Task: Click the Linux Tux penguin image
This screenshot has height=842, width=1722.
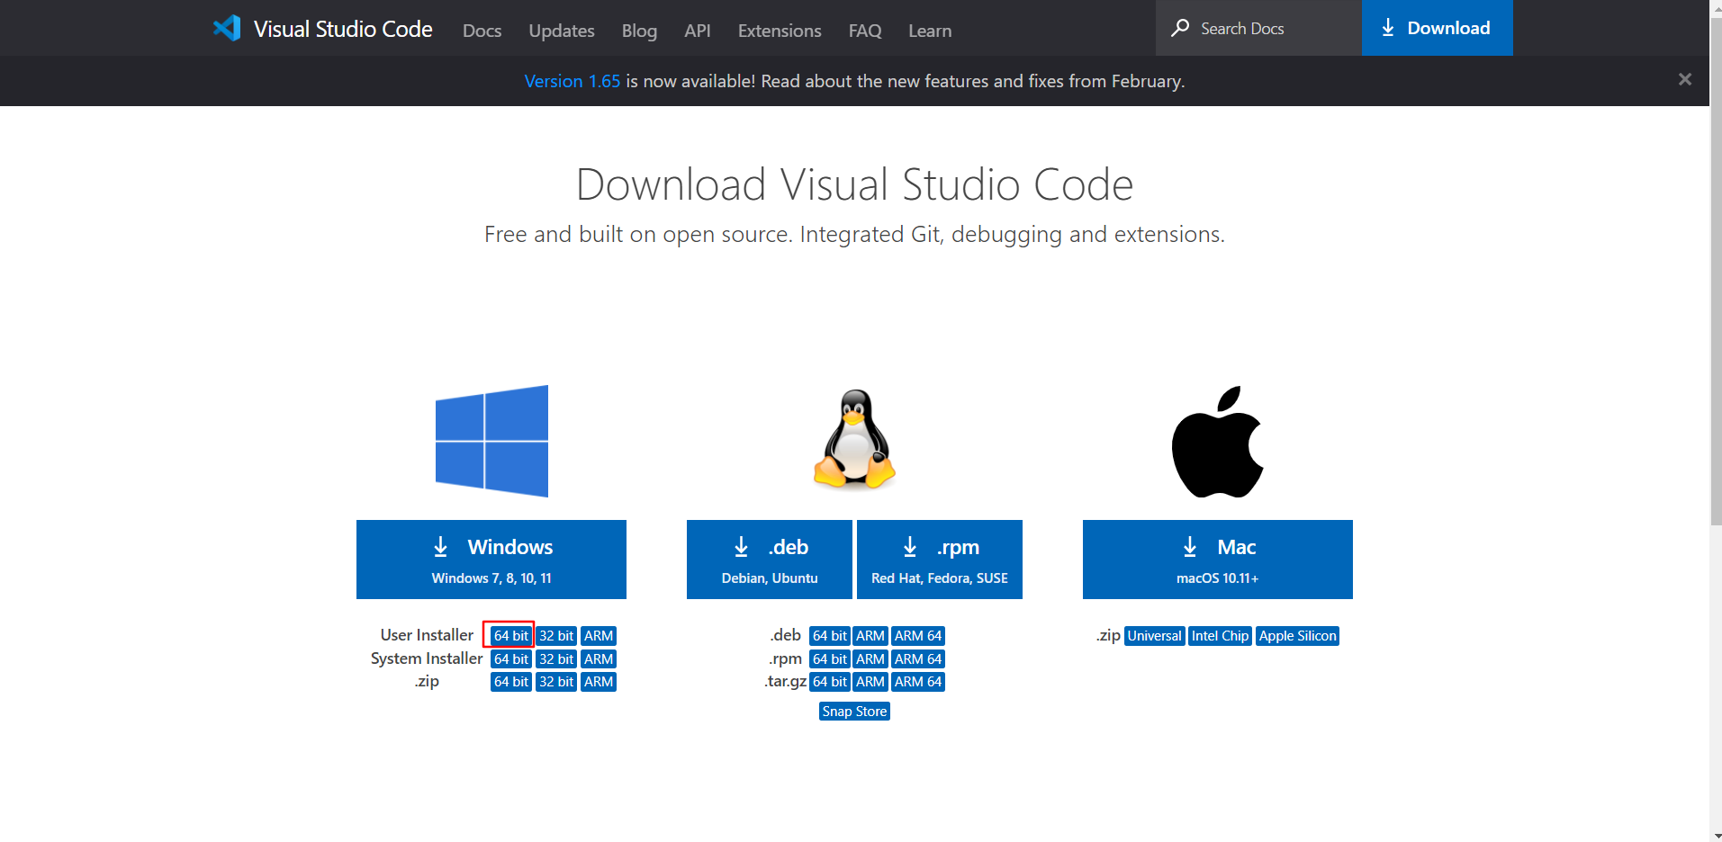Action: click(854, 439)
